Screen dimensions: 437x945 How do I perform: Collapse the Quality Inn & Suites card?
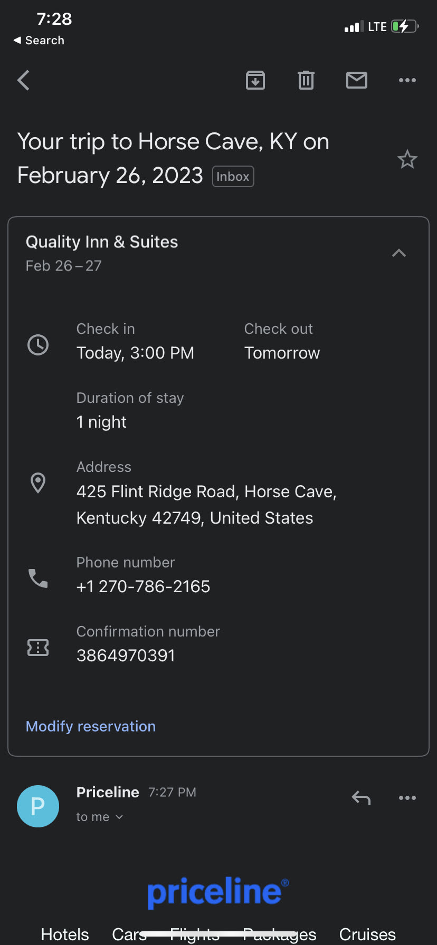pos(399,253)
